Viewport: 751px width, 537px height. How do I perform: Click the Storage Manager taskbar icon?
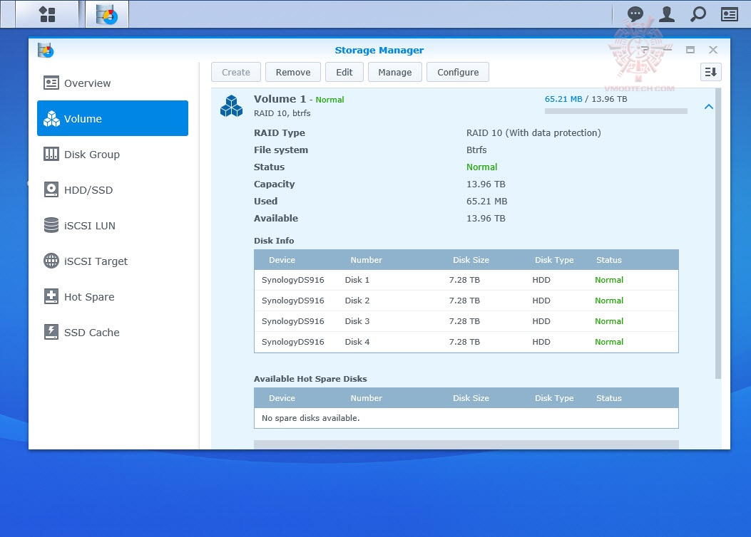click(x=107, y=14)
